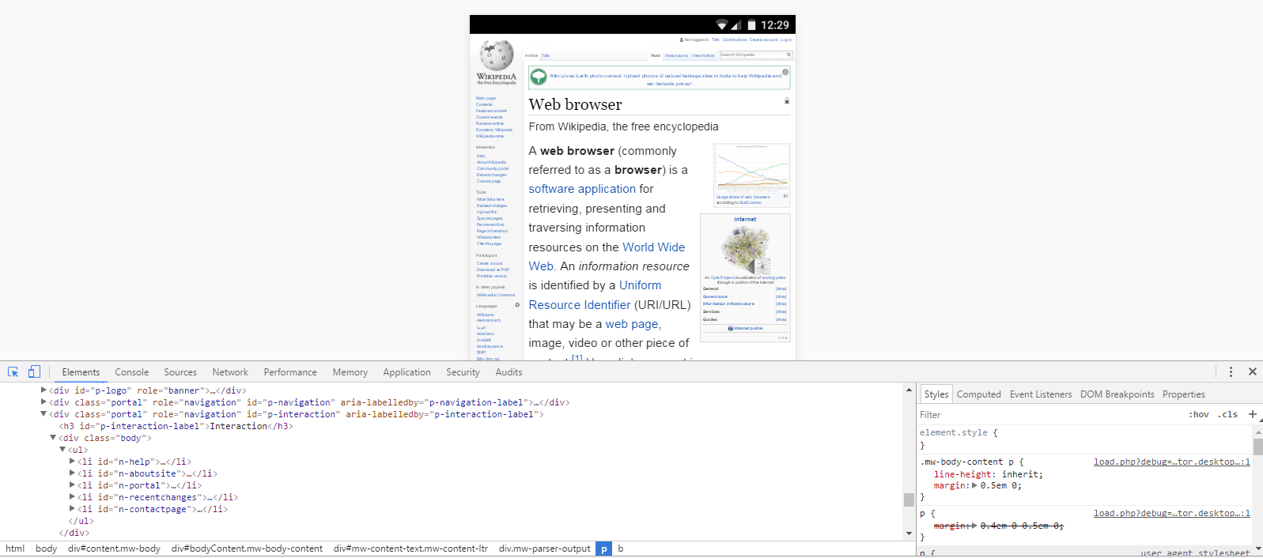Expand the p-navigation div node

44,402
